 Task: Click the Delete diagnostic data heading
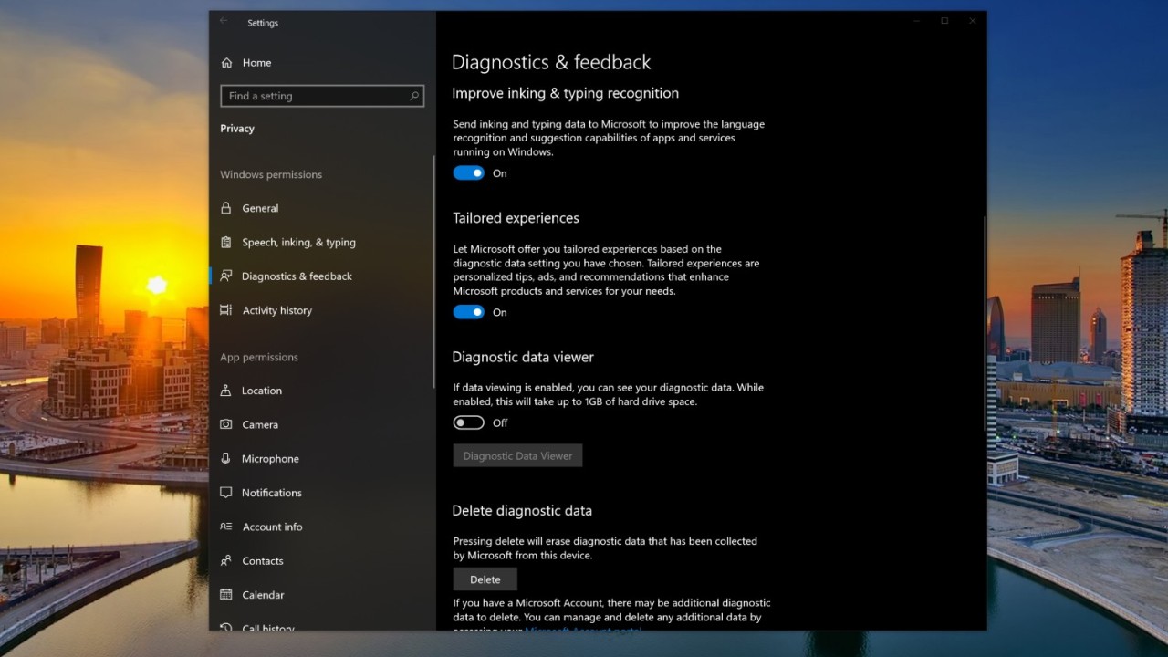522,511
